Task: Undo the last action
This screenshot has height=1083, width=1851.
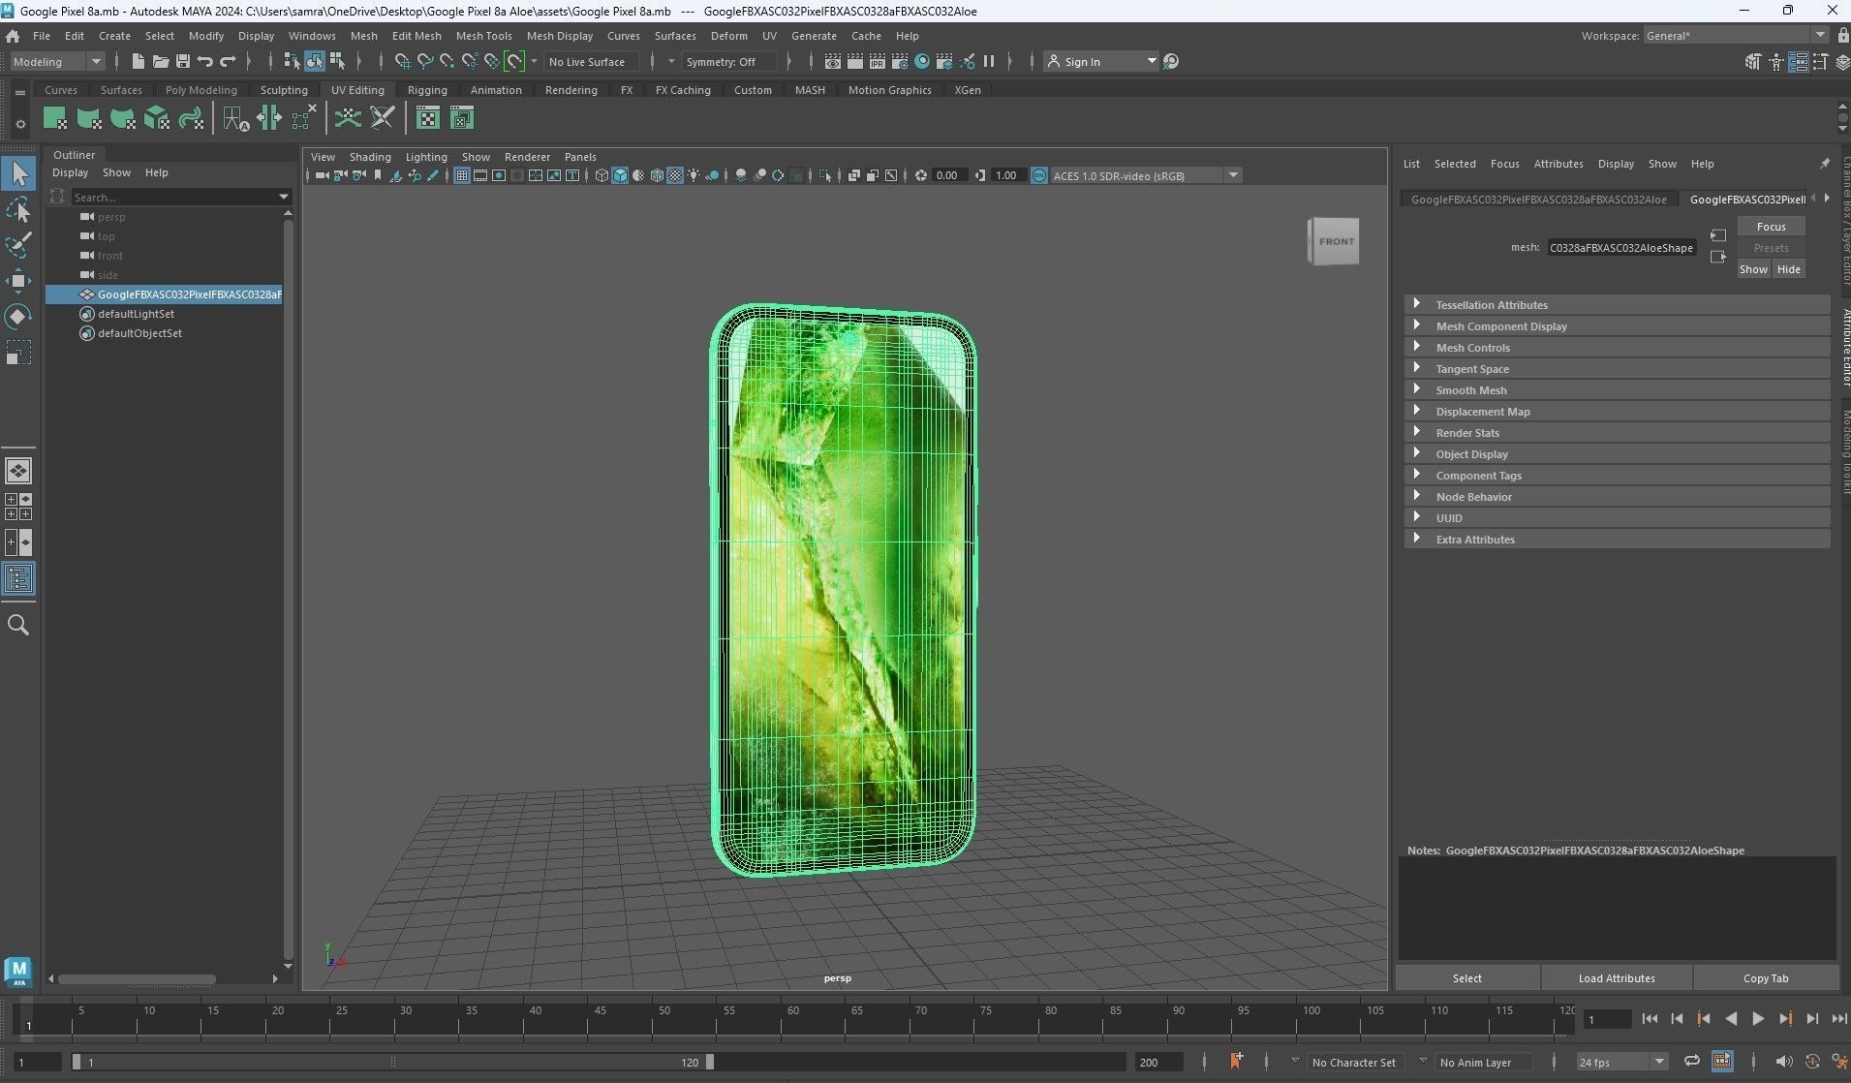Action: [204, 61]
